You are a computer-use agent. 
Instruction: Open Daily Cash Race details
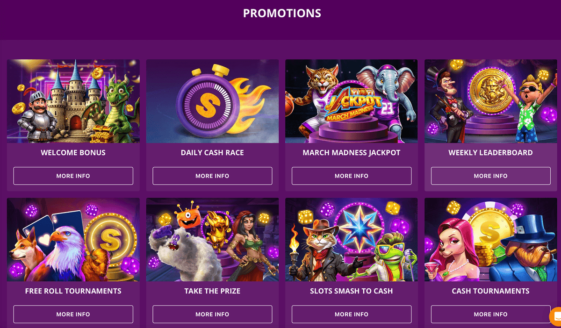tap(212, 176)
